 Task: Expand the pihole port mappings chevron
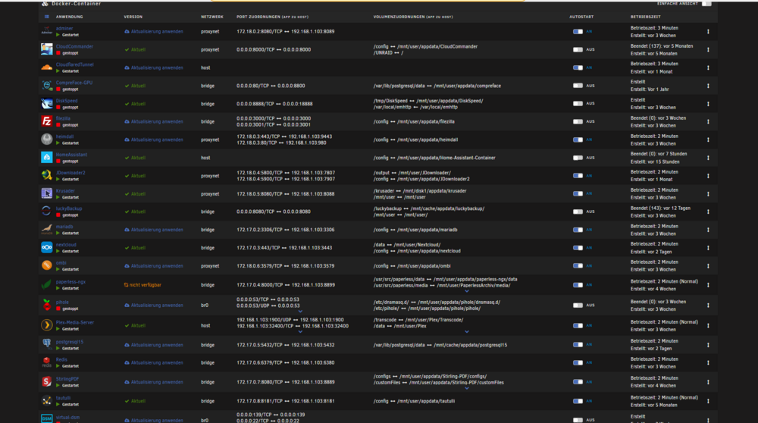[x=300, y=312]
